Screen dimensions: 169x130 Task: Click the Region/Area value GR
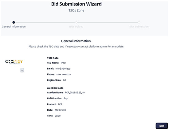[65, 80]
